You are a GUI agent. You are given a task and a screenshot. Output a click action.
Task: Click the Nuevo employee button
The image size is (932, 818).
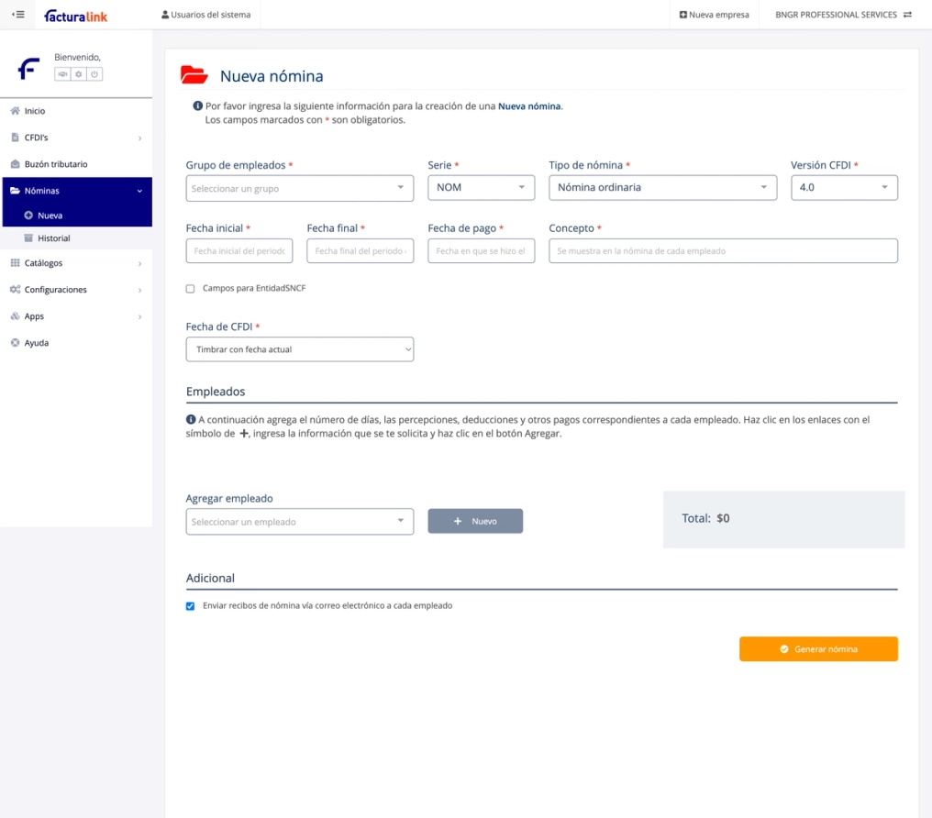pyautogui.click(x=475, y=521)
